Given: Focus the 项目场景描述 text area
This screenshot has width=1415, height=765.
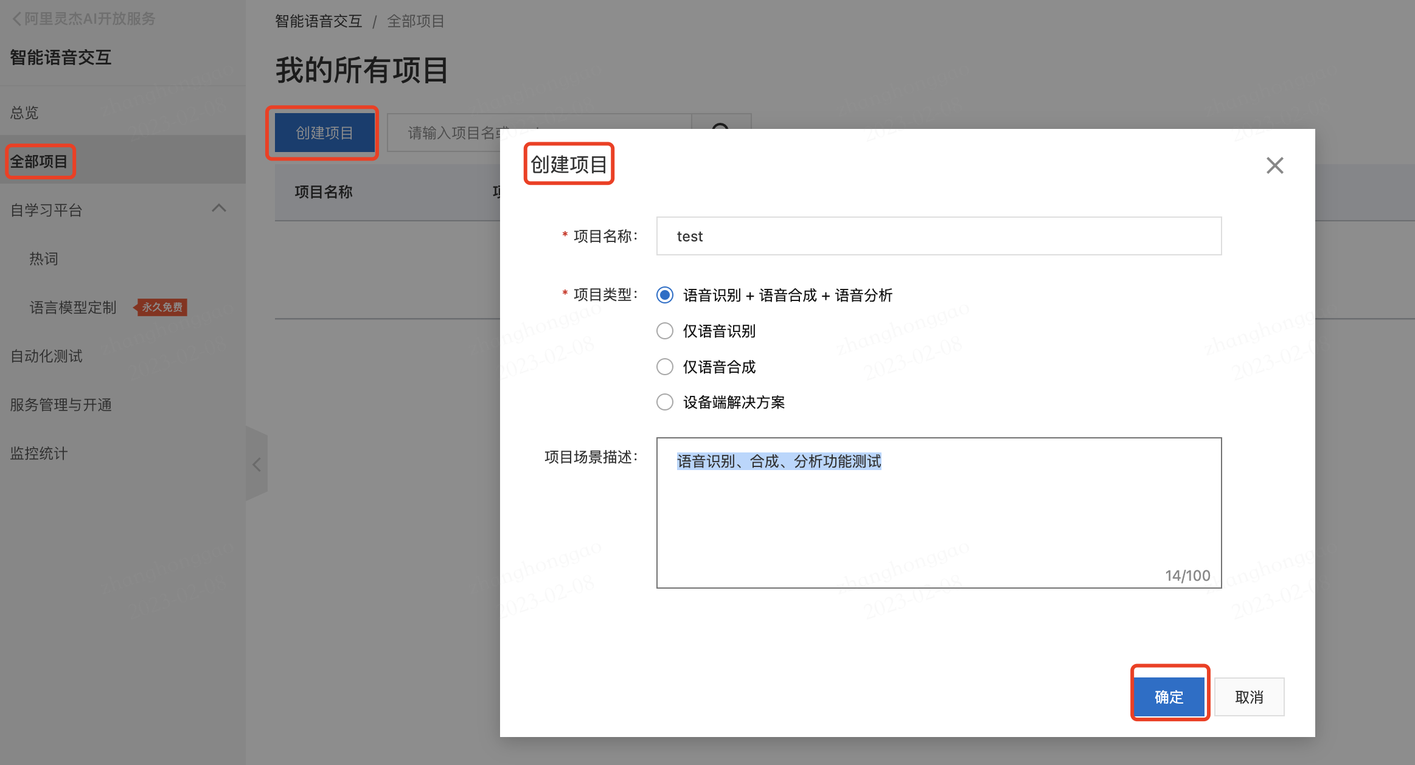Looking at the screenshot, I should [938, 523].
